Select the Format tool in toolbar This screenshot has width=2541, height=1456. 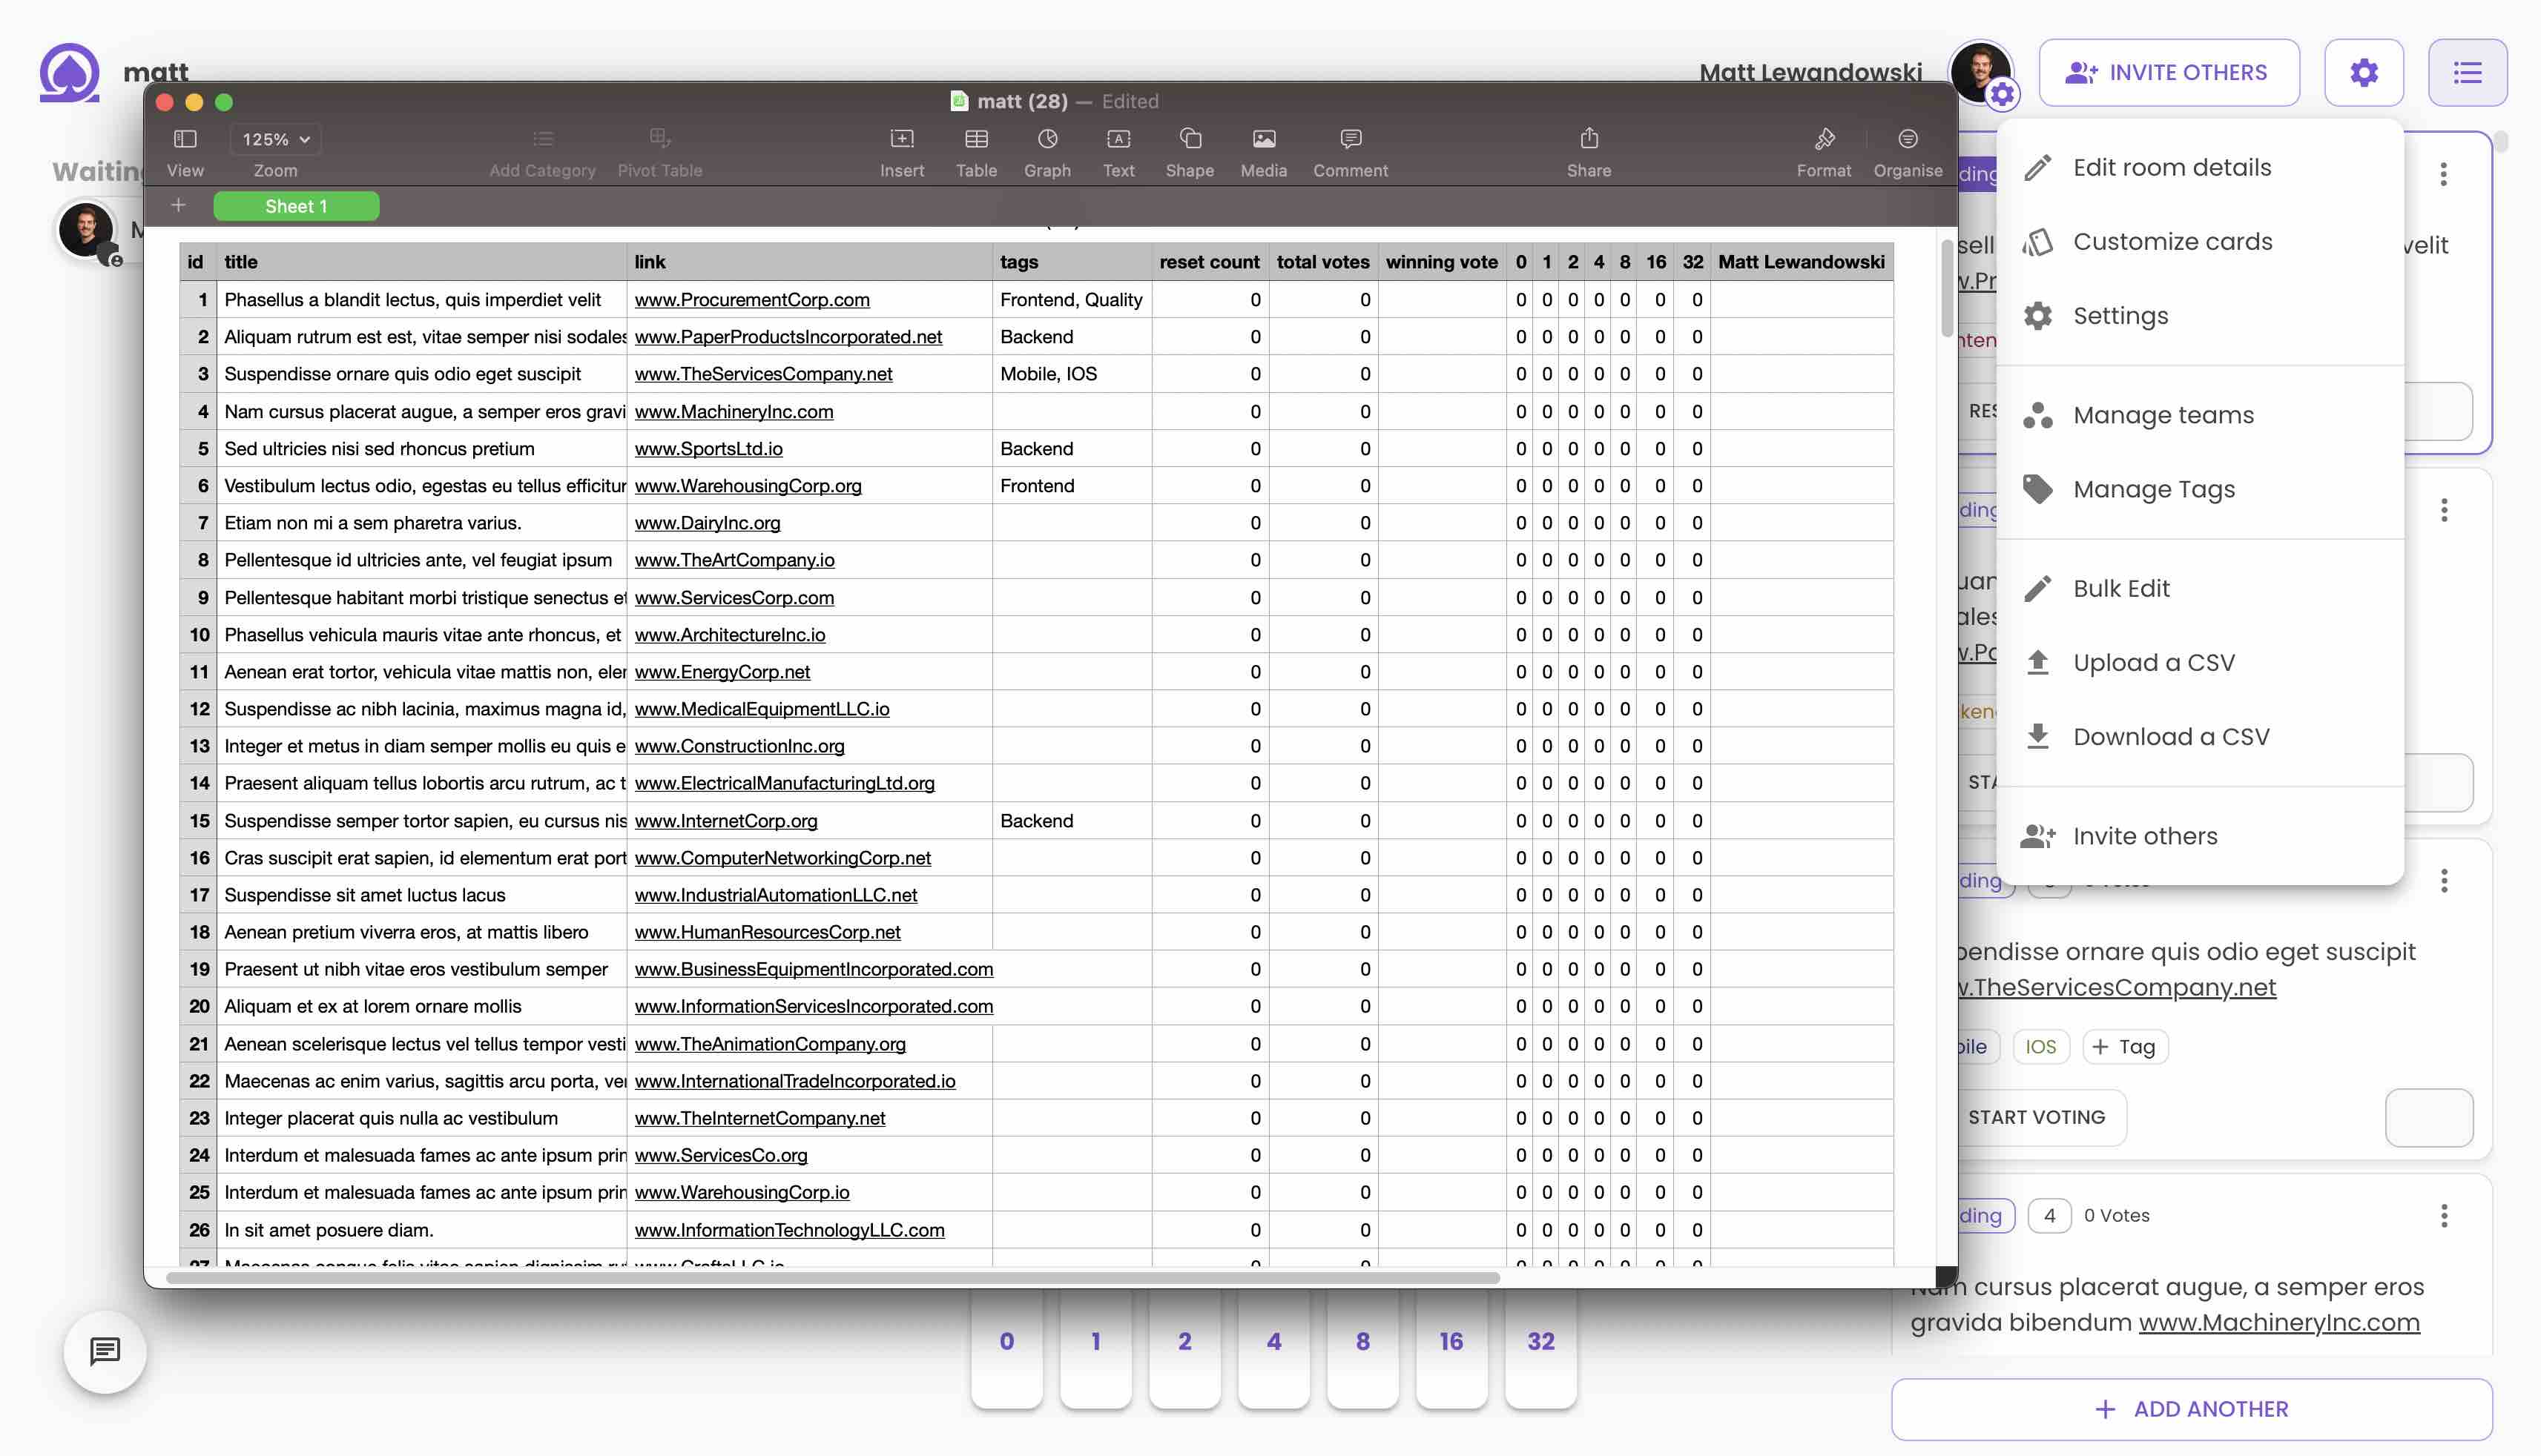(1822, 148)
